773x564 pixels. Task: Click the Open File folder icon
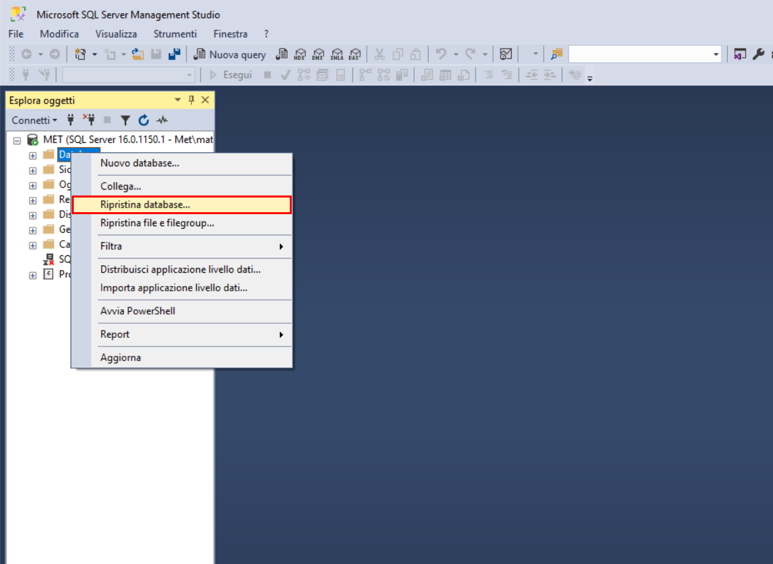pyautogui.click(x=138, y=55)
